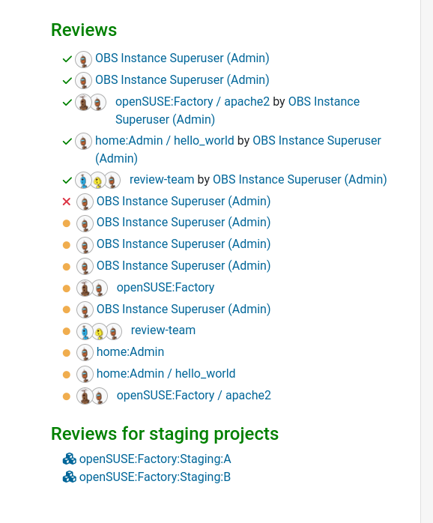Open accepted openSUSE:Factory / apache2 review link

coord(193,101)
